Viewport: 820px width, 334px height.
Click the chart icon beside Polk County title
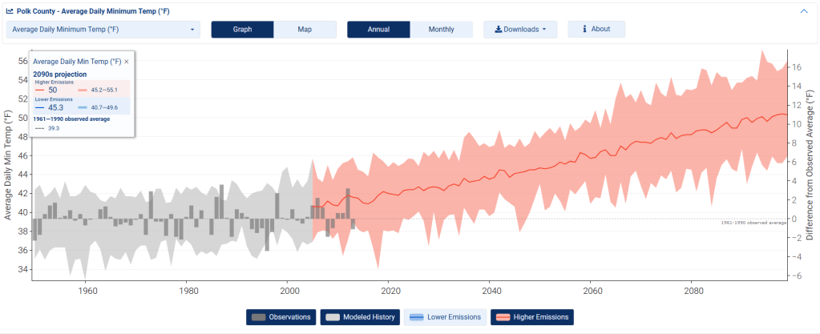coord(10,11)
